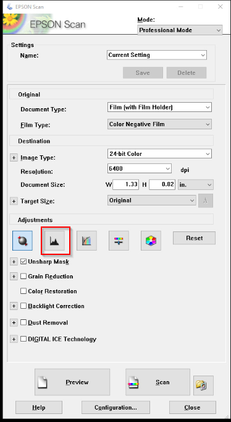The width and height of the screenshot is (231, 422).
Task: Click the target size orientation icon
Action: pyautogui.click(x=206, y=200)
